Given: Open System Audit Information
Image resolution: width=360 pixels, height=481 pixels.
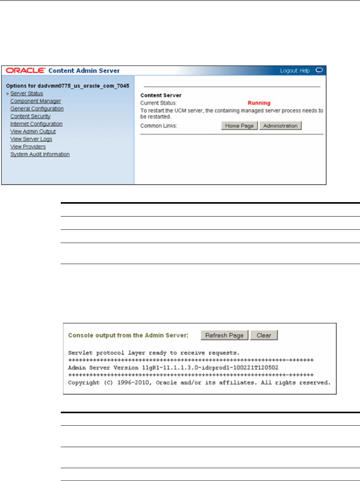Looking at the screenshot, I should (x=40, y=154).
